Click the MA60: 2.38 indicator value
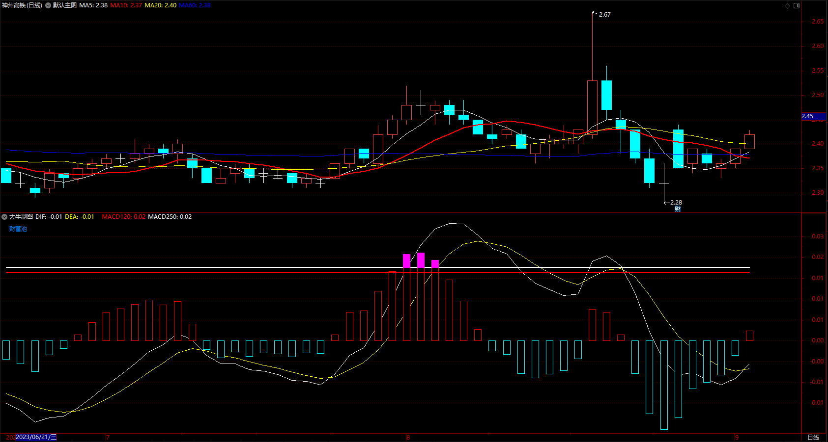The image size is (828, 442). (195, 5)
